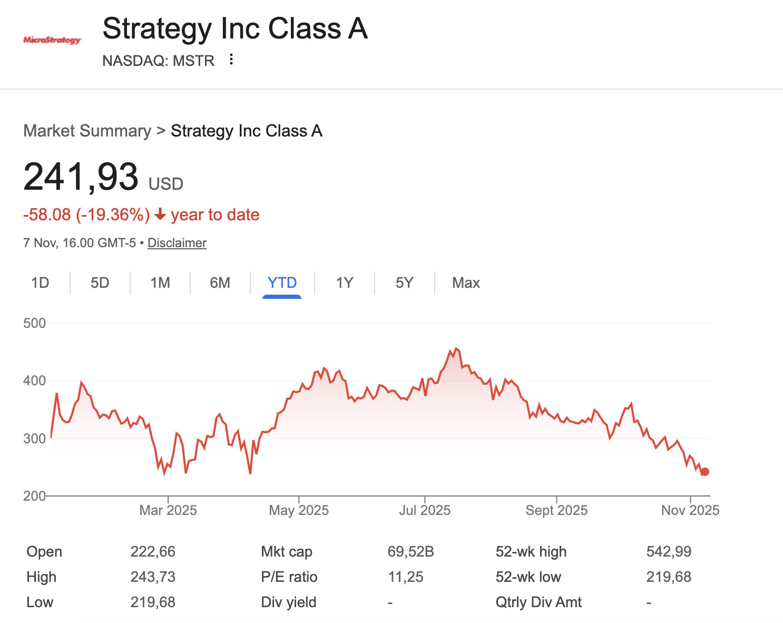This screenshot has width=783, height=623.
Task: Click the MicroStrategy logo icon
Action: (x=52, y=40)
